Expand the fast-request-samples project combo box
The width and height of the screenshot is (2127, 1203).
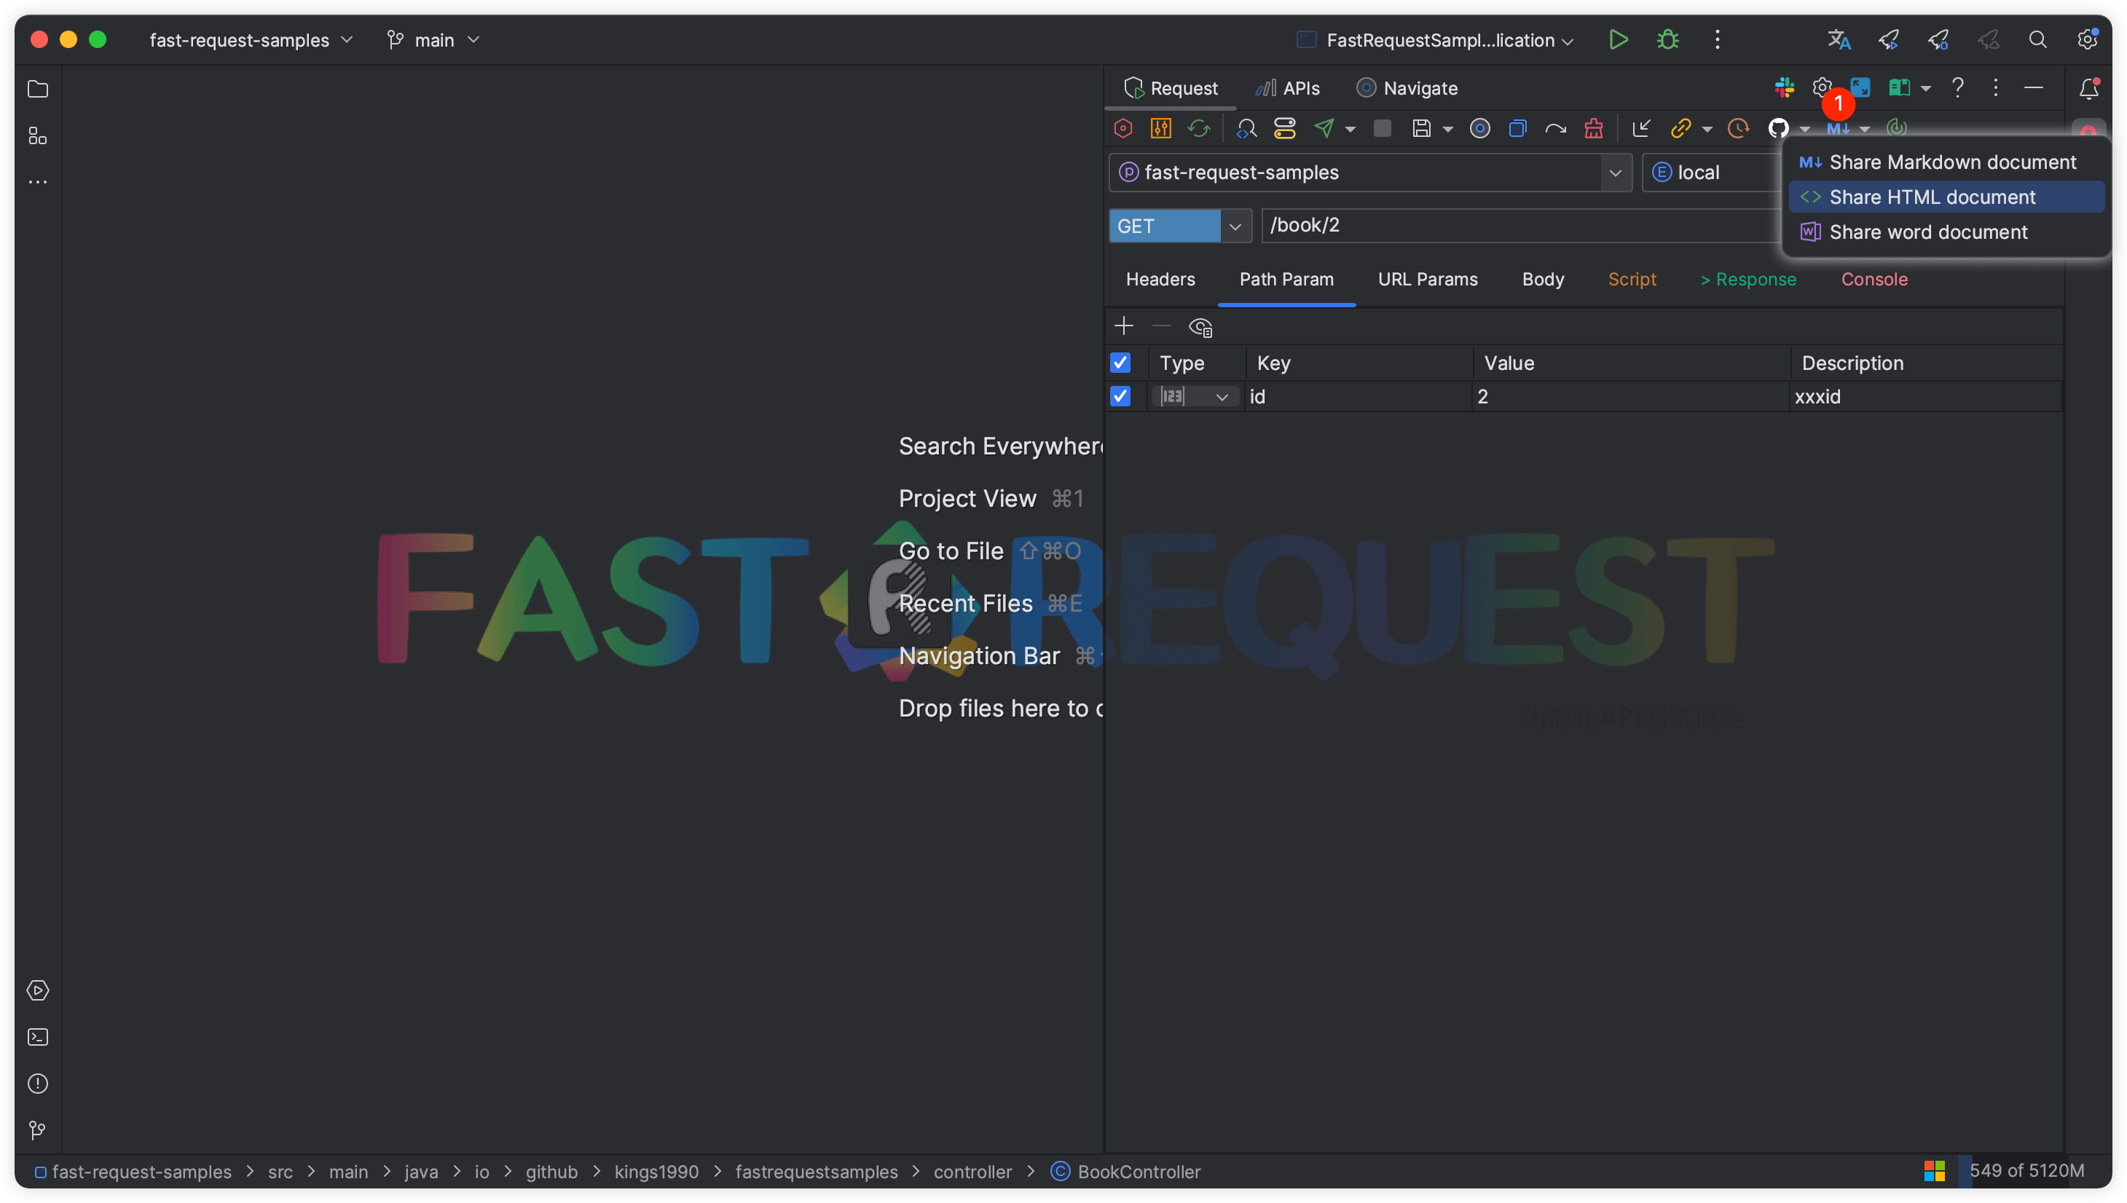1615,173
